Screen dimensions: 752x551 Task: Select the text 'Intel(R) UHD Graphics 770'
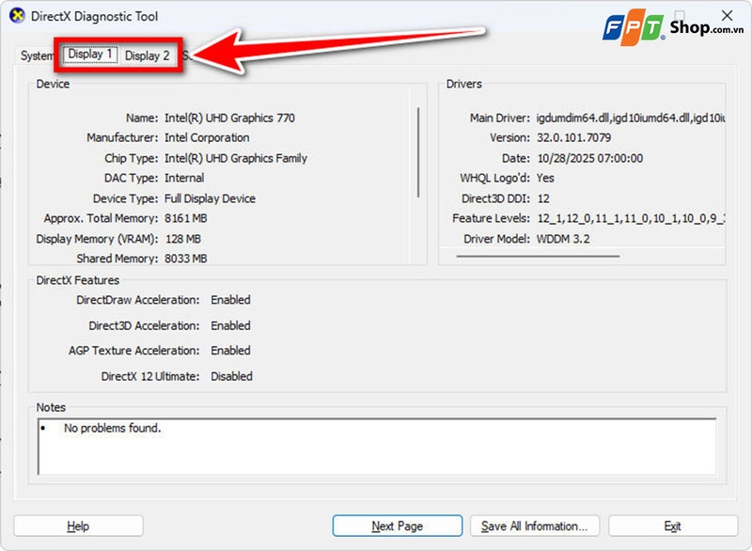pos(229,118)
